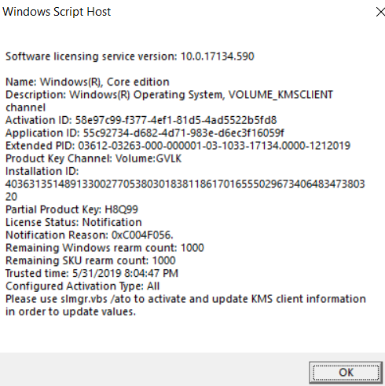Click 'Configured Activation Type: All' line

coord(82,286)
